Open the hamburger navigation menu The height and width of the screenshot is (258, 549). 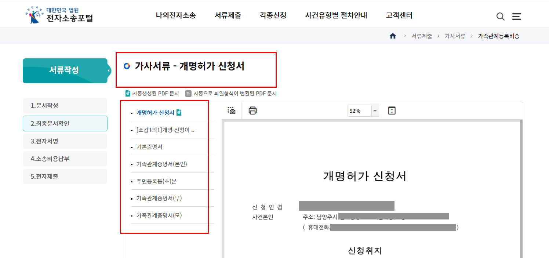tap(516, 16)
